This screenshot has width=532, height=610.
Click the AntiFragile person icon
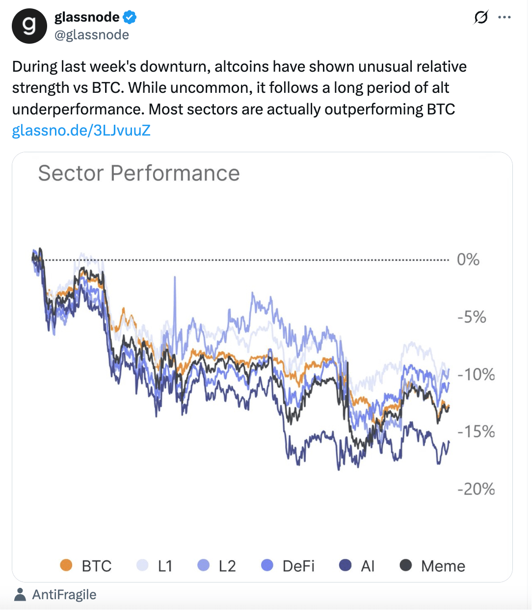pyautogui.click(x=20, y=595)
